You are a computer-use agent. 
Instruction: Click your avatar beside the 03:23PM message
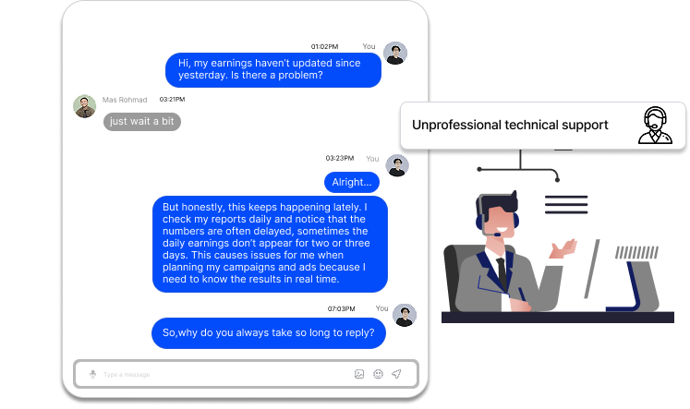[397, 165]
